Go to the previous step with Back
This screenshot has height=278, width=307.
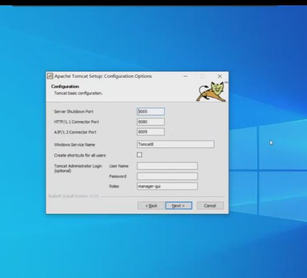point(151,206)
